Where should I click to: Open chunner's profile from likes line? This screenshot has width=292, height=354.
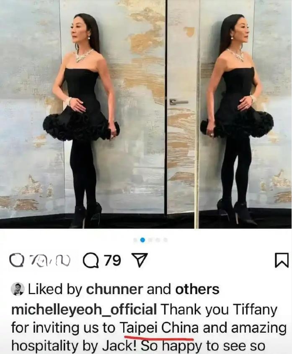114,289
